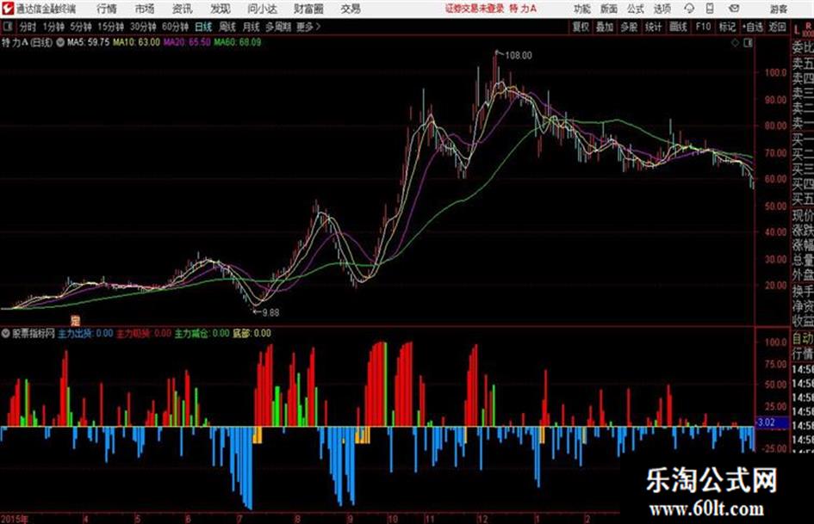
Task: Open the 问小达 menu
Action: coord(262,9)
